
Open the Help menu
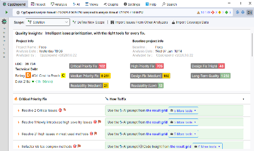151,4
